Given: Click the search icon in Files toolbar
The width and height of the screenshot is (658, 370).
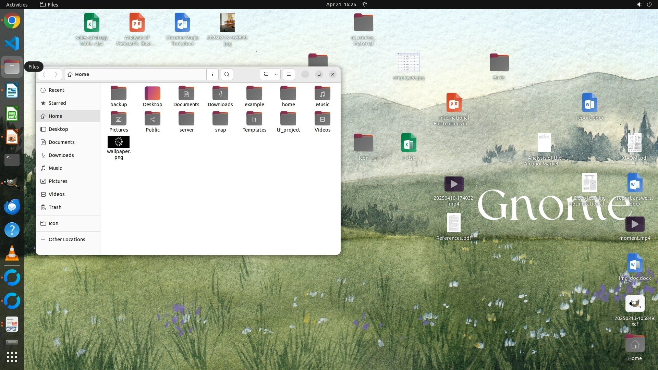Looking at the screenshot, I should [227, 74].
